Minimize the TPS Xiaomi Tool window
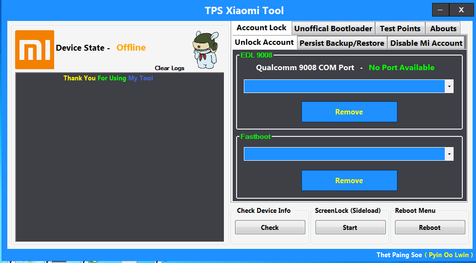Screen dimensions: 476x263 [x=440, y=10]
